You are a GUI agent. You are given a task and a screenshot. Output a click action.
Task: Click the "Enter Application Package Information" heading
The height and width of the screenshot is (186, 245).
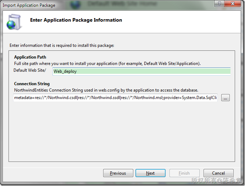76,20
